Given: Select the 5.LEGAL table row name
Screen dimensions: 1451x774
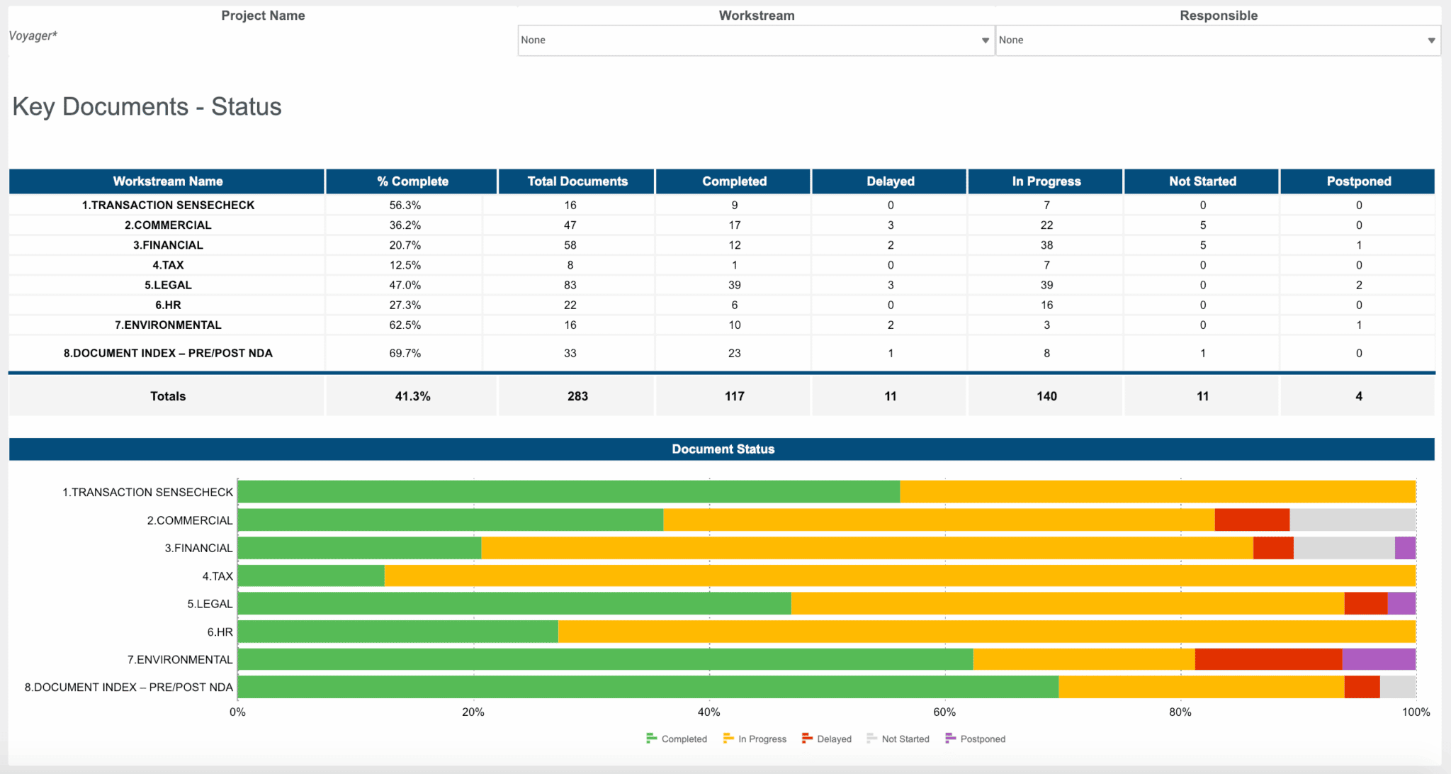Looking at the screenshot, I should (168, 284).
